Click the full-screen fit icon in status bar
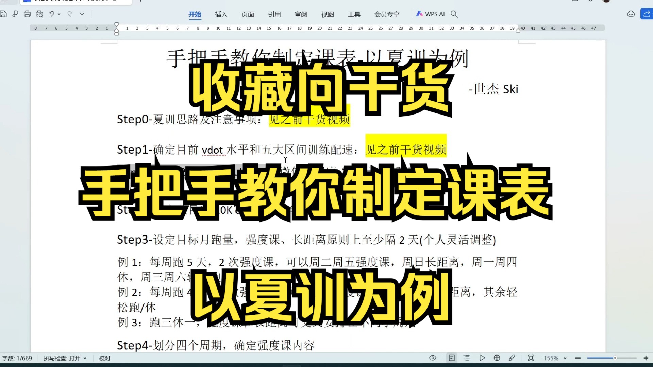Image resolution: width=653 pixels, height=367 pixels. [x=531, y=358]
